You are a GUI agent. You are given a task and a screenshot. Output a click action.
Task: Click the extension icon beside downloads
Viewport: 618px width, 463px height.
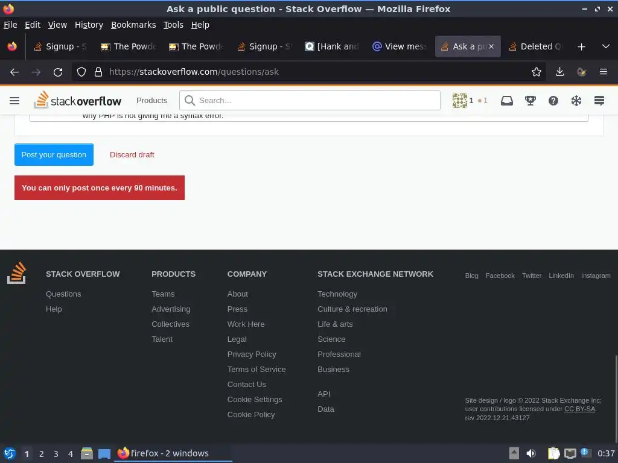coord(581,72)
